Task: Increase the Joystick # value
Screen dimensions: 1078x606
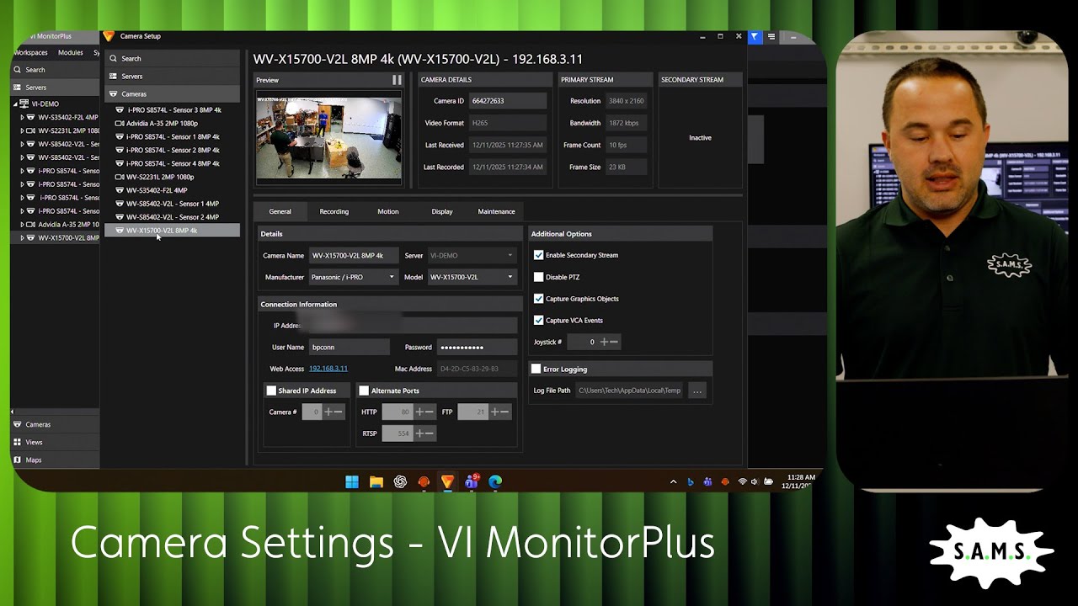Action: (x=604, y=342)
